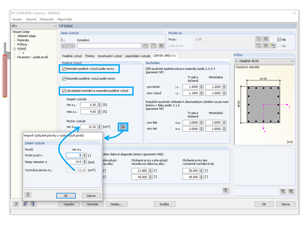Image resolution: width=301 pixels, height=225 pixels.
Task: Click the last icon below cross-section preview
Action: pyautogui.click(x=291, y=191)
